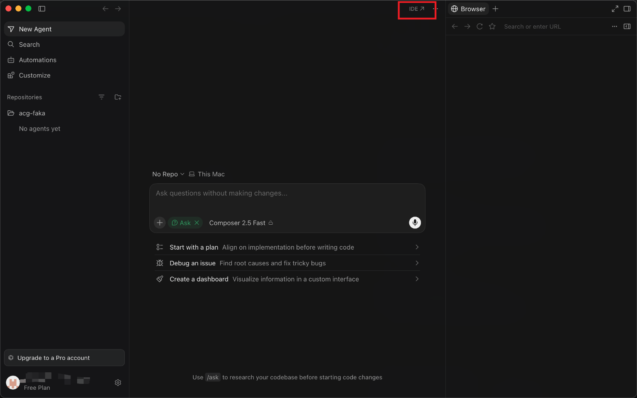The image size is (637, 398).
Task: Open browser more options menu
Action: (615, 27)
